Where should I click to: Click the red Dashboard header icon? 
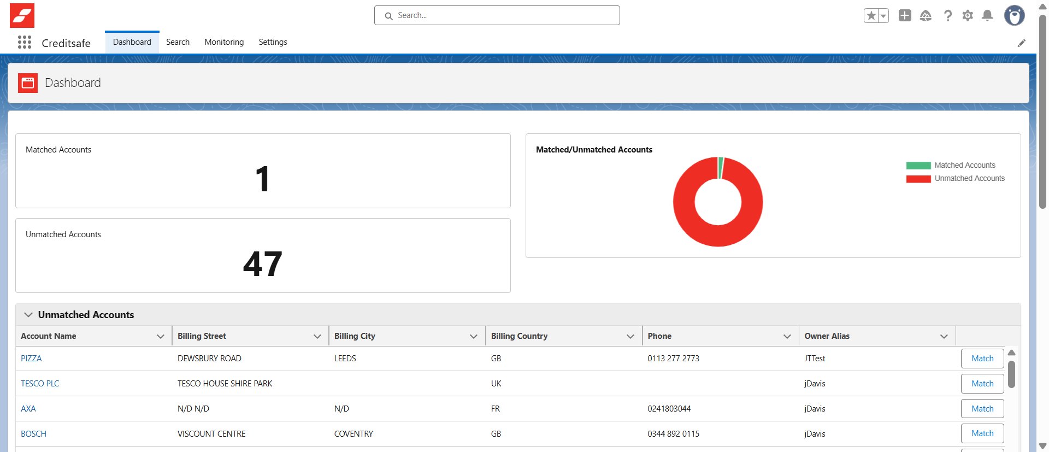pos(28,83)
